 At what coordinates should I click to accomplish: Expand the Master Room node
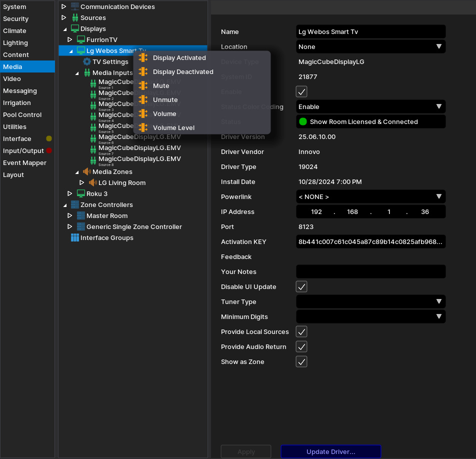click(x=70, y=215)
